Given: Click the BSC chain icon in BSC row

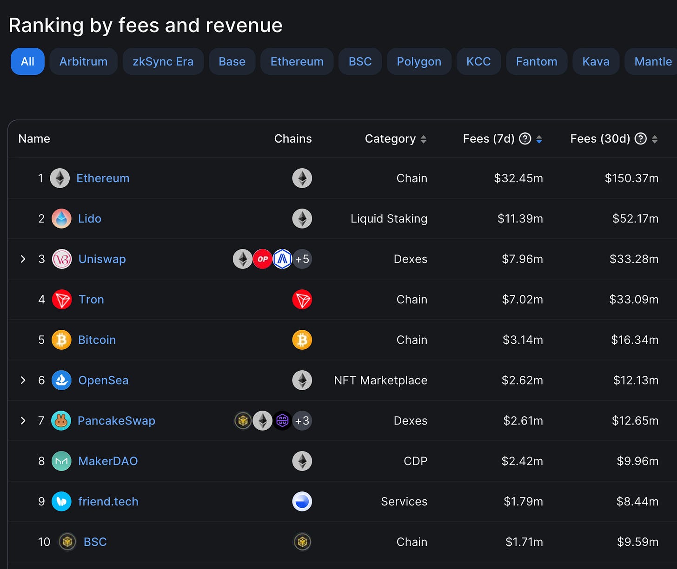Looking at the screenshot, I should (x=303, y=542).
